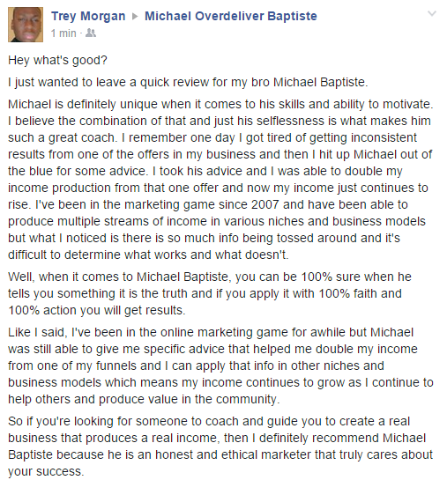The width and height of the screenshot is (447, 480).
Task: Click the line mentioning 'since 2007'
Action: (x=208, y=204)
